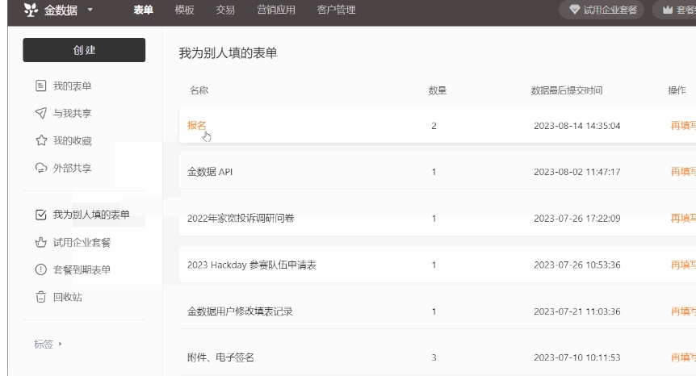Open 附件、电子签名 form

pyautogui.click(x=220, y=357)
